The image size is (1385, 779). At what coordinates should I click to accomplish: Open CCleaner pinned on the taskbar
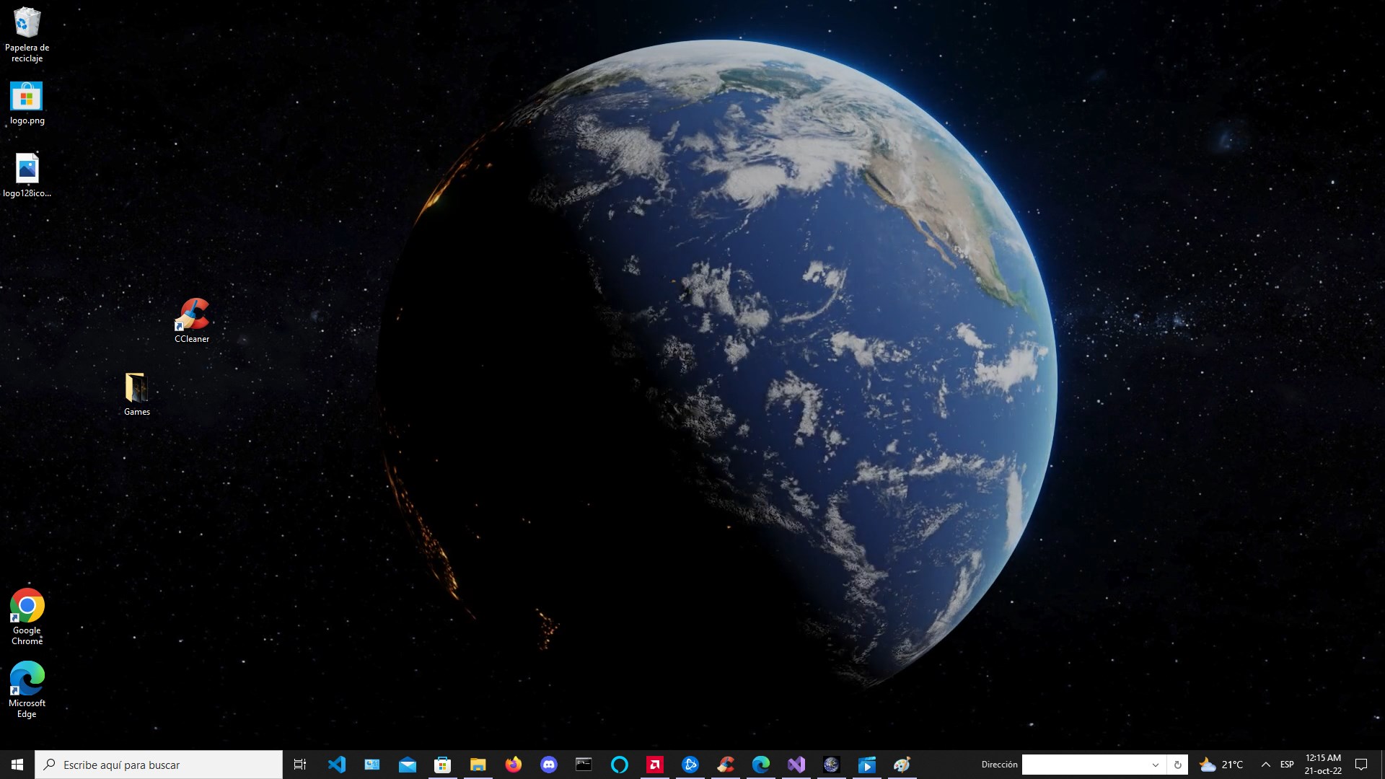pos(726,764)
